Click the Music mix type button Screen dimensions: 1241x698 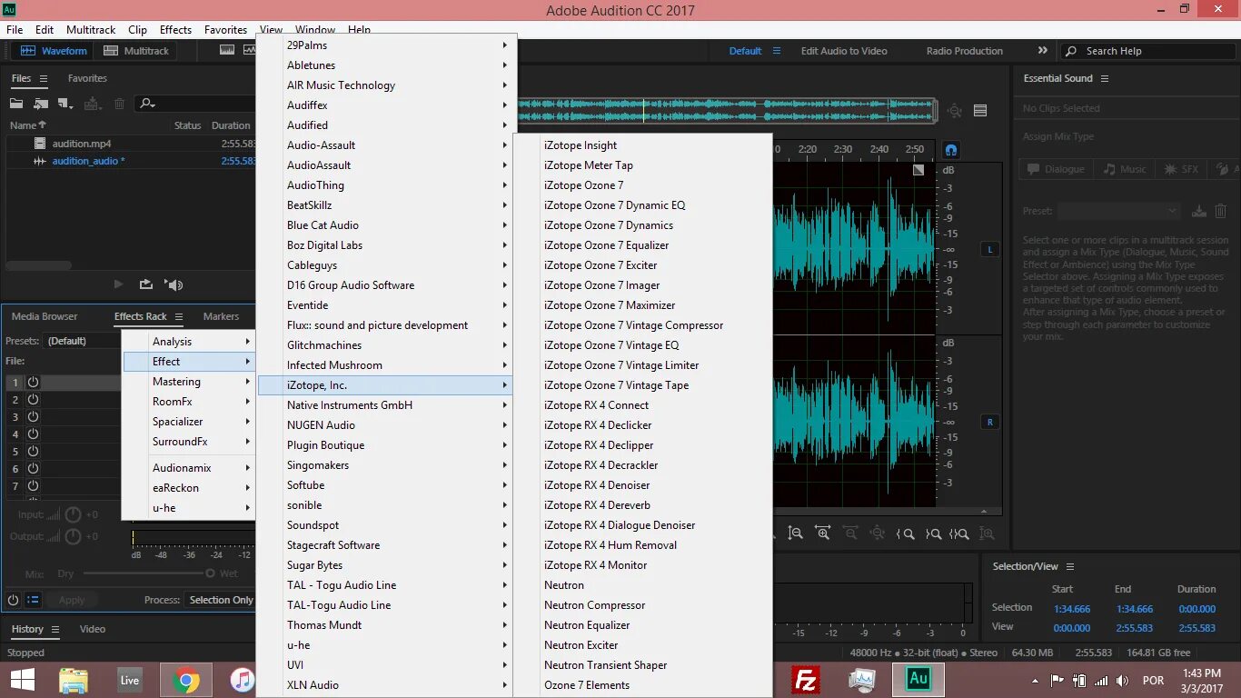[x=1125, y=169]
